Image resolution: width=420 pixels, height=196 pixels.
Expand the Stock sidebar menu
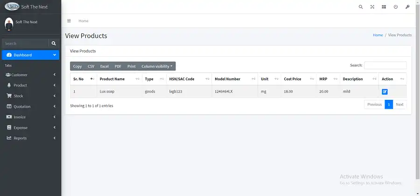[x=30, y=96]
